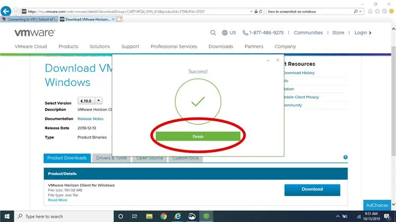Click the browser Home icon
Screen dimensions: 396x222
pos(370,11)
